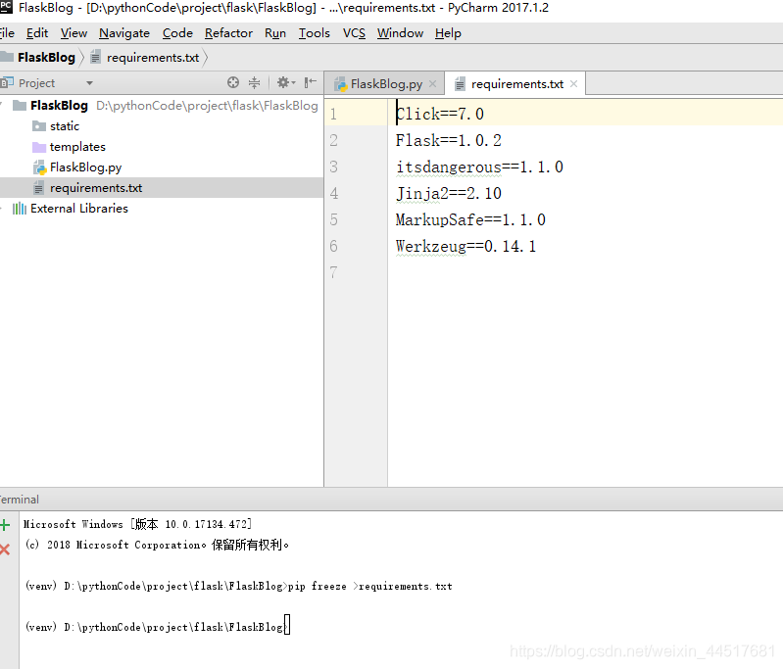The width and height of the screenshot is (783, 669).
Task: Open the VCS menu
Action: [x=354, y=33]
